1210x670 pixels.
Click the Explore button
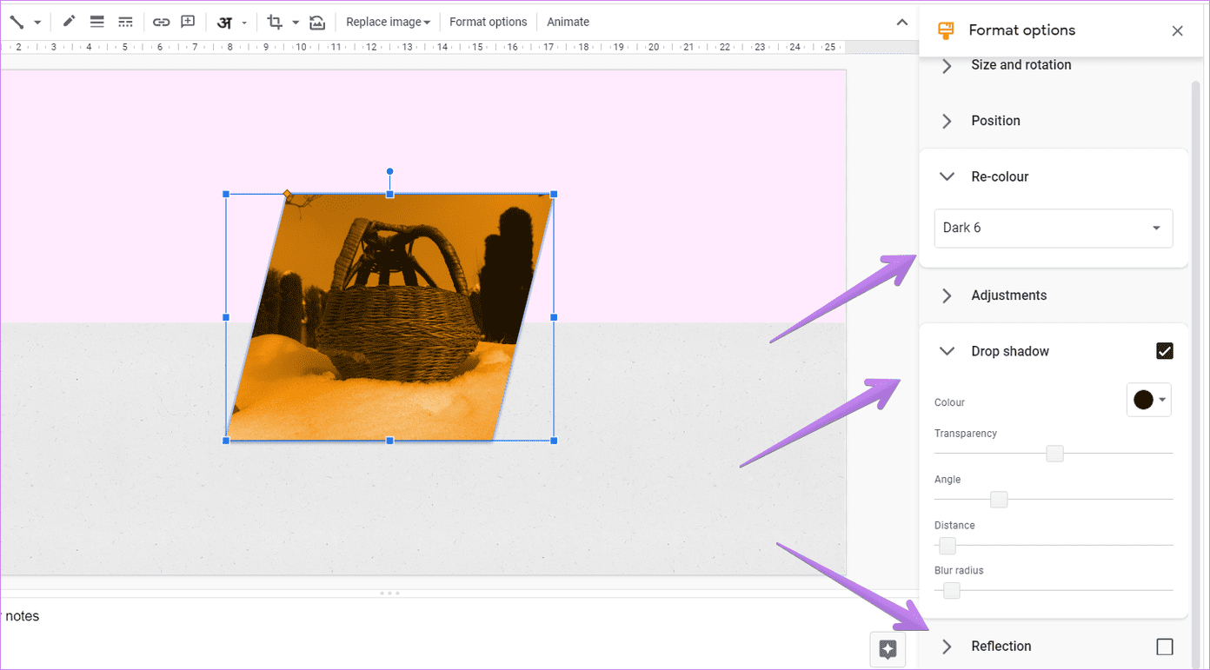888,649
